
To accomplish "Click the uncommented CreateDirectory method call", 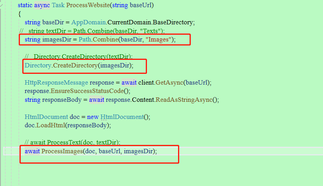I will point(75,65).
